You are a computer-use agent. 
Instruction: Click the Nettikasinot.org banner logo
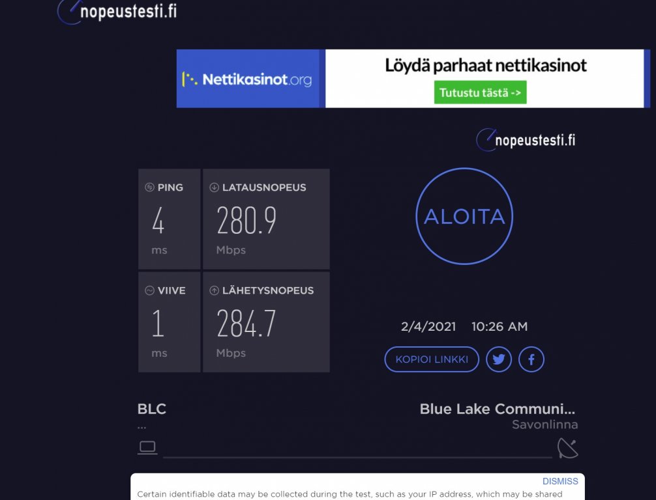pos(248,79)
